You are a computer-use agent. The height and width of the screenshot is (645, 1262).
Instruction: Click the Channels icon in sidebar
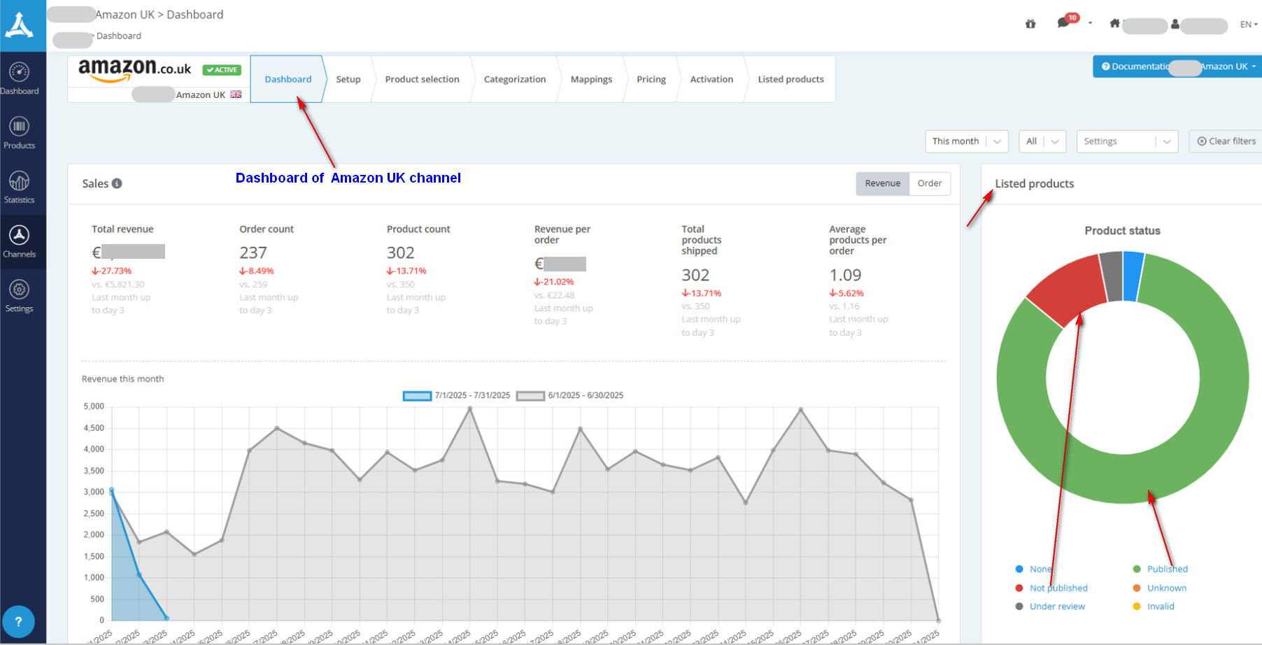(20, 238)
